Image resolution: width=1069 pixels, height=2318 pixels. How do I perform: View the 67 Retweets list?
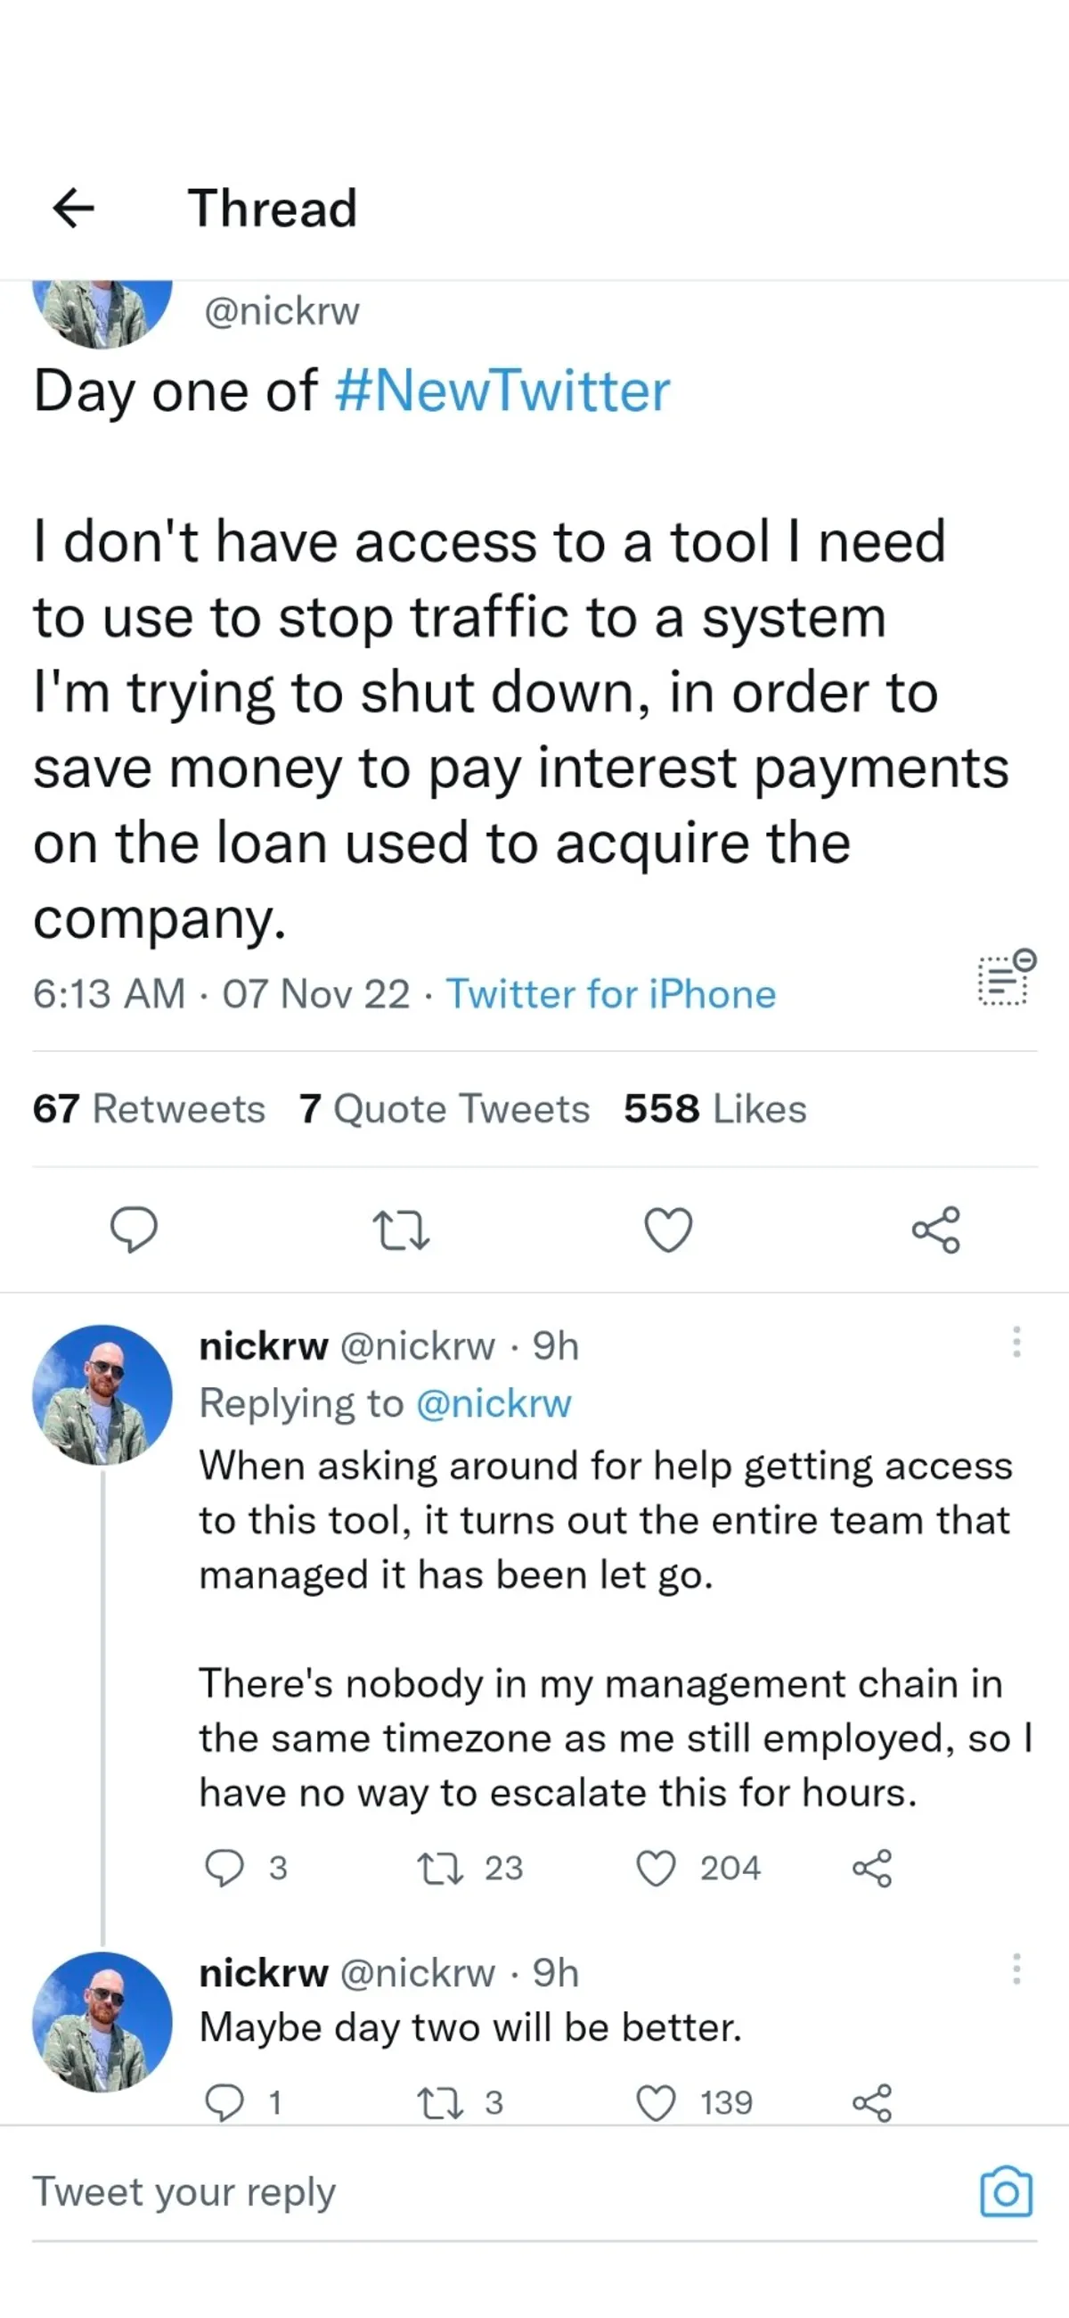point(150,1108)
